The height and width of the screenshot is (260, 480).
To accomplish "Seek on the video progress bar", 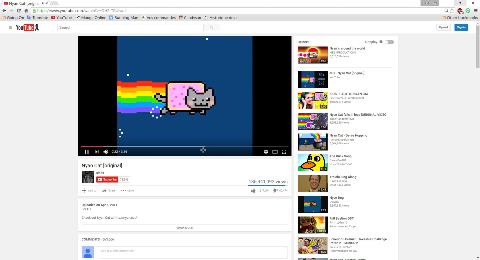I will pyautogui.click(x=184, y=146).
